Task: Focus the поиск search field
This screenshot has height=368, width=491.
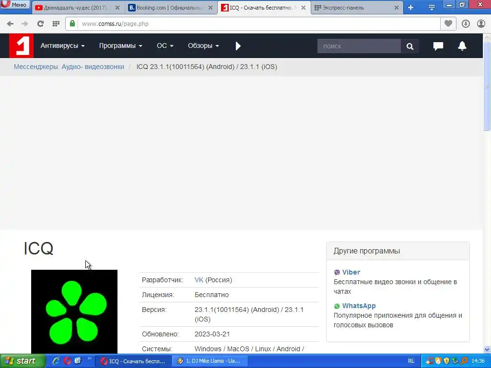Action: [359, 46]
